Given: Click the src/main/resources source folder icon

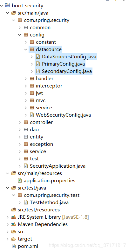Looking at the screenshot, I should pyautogui.click(x=14, y=173).
